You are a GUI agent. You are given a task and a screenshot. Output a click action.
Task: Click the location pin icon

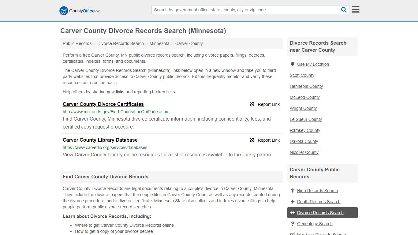(x=293, y=64)
